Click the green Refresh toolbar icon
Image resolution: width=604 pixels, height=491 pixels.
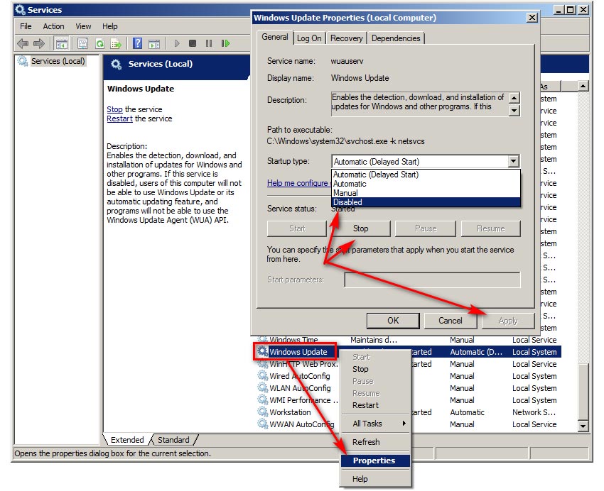(99, 43)
